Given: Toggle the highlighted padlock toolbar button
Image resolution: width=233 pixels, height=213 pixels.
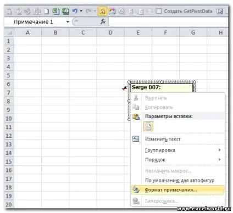Looking at the screenshot, I should point(102,12).
